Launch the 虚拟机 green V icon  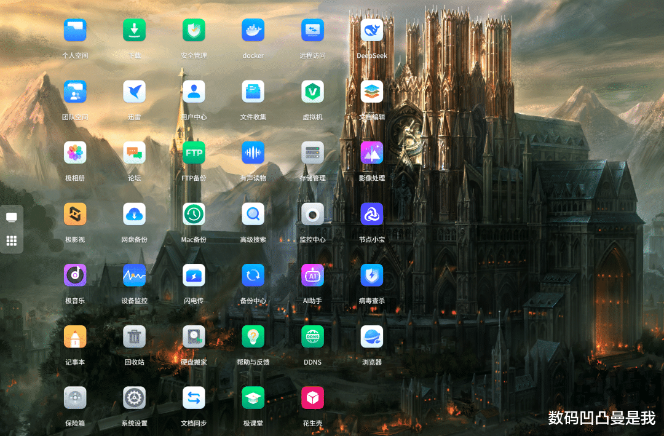312,92
